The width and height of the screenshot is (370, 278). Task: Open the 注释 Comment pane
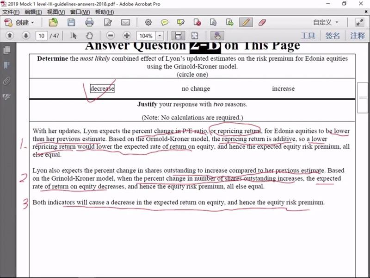pyautogui.click(x=357, y=36)
